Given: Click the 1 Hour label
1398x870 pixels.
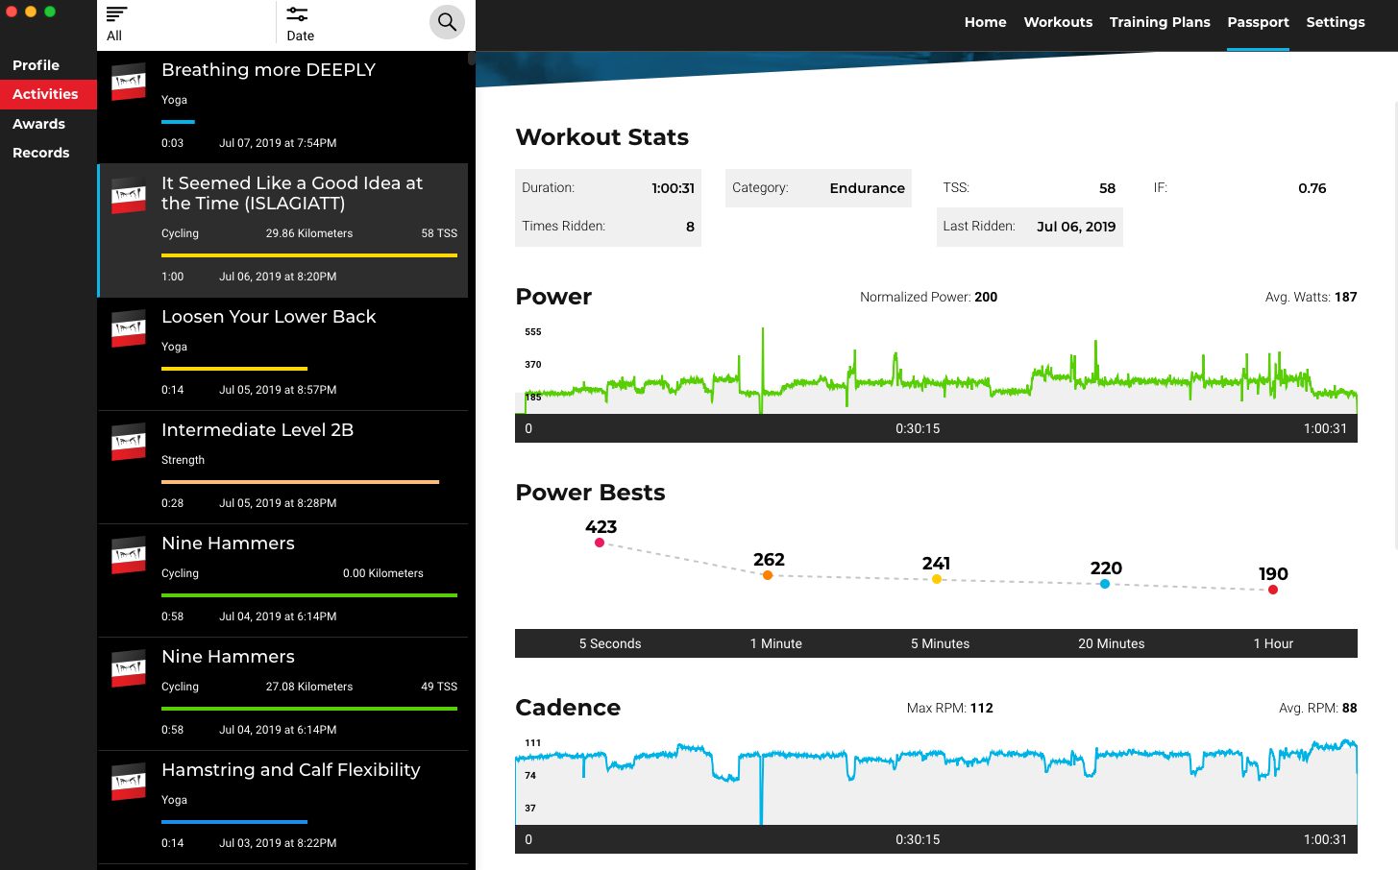Looking at the screenshot, I should [x=1273, y=643].
